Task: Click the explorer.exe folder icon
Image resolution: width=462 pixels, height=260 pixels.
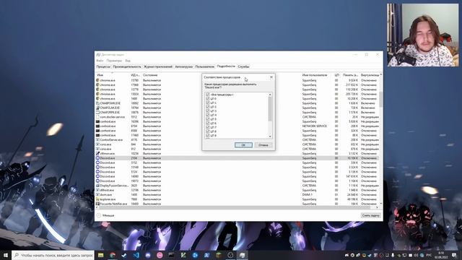Action: pyautogui.click(x=97, y=199)
